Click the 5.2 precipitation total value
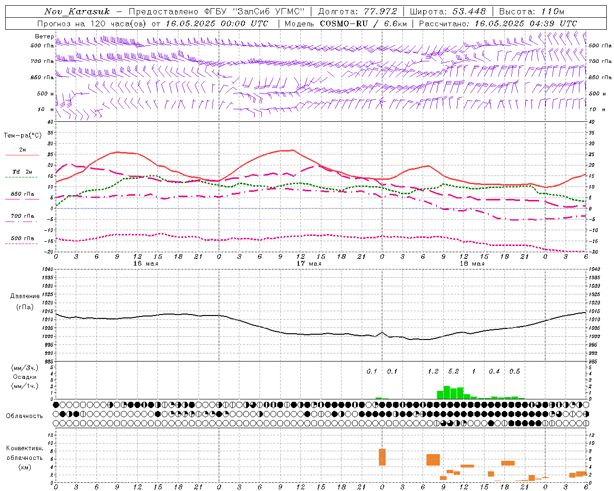The height and width of the screenshot is (491, 614). click(x=453, y=371)
